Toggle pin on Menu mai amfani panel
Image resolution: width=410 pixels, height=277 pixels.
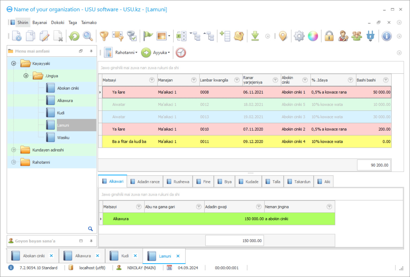pyautogui.click(x=91, y=51)
